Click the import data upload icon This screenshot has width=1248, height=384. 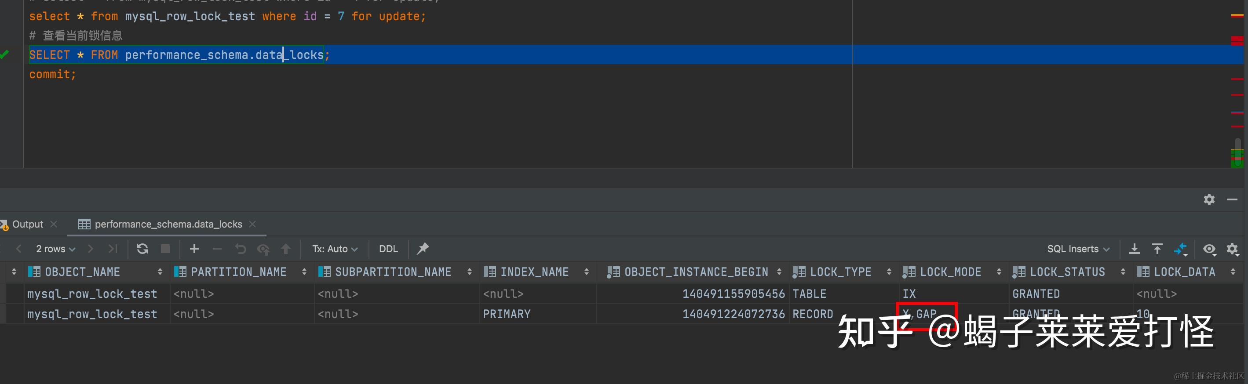(1157, 249)
